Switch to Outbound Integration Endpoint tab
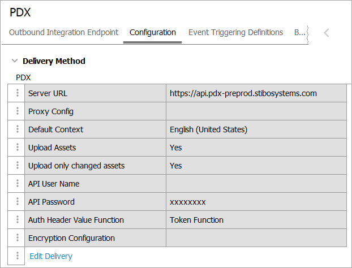This screenshot has width=352, height=268. (64, 32)
